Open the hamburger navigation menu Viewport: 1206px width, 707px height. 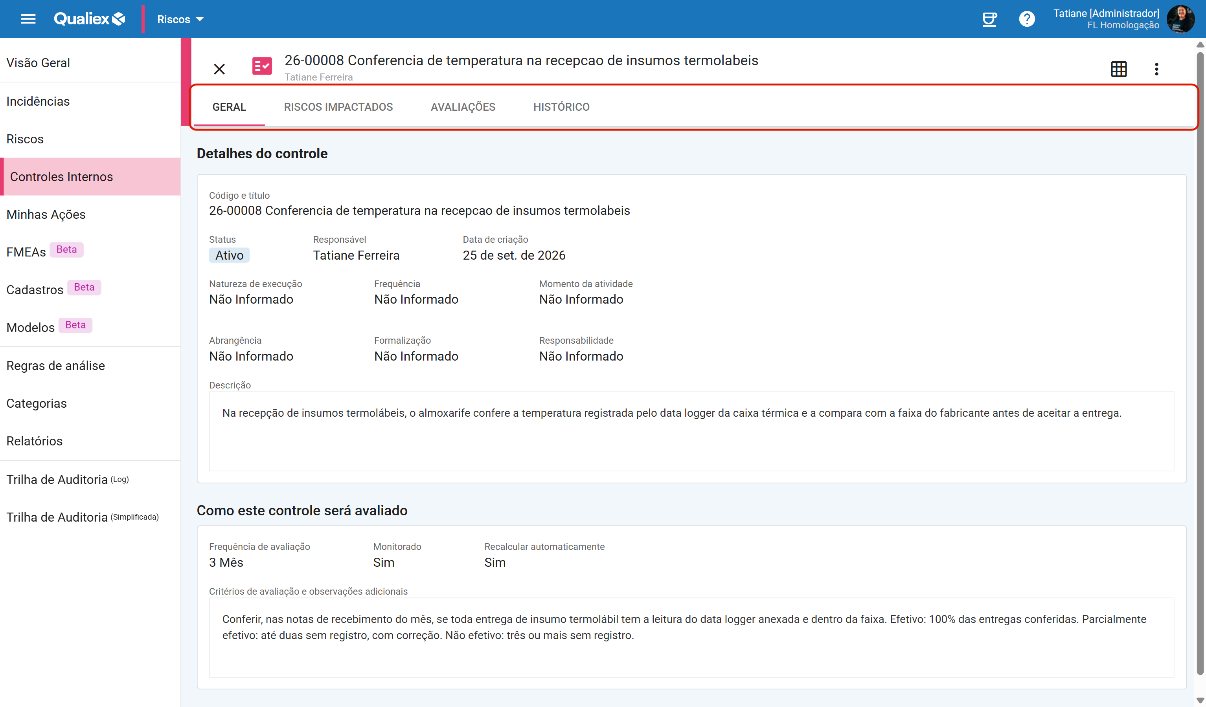28,19
